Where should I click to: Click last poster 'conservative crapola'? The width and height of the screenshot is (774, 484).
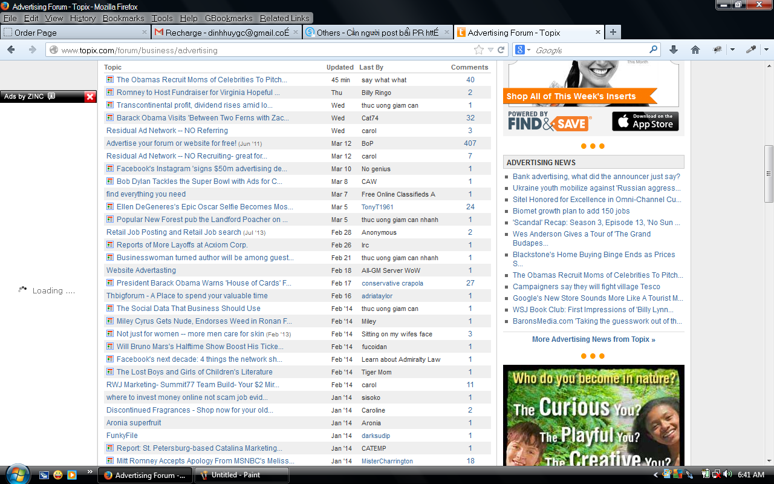pyautogui.click(x=392, y=283)
